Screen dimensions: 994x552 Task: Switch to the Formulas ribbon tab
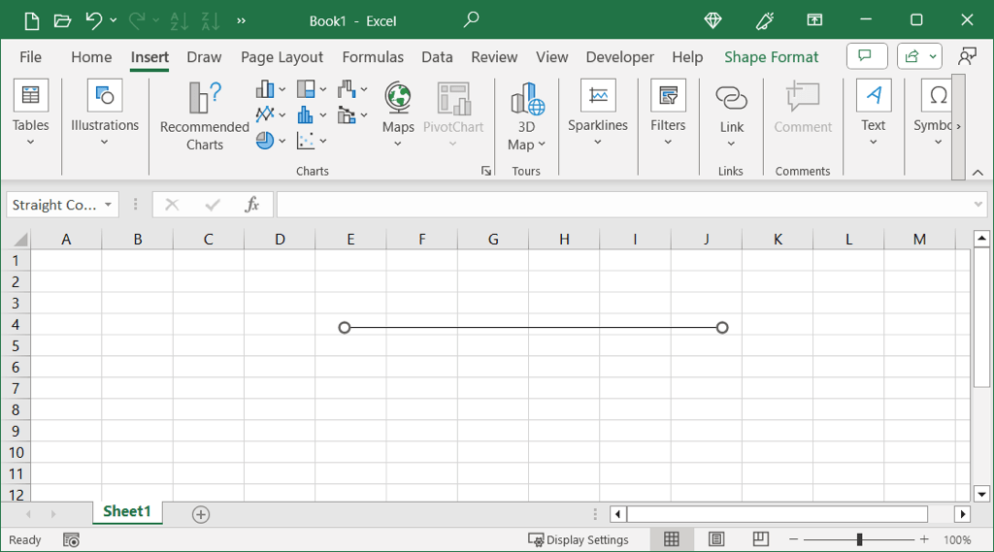pos(373,57)
